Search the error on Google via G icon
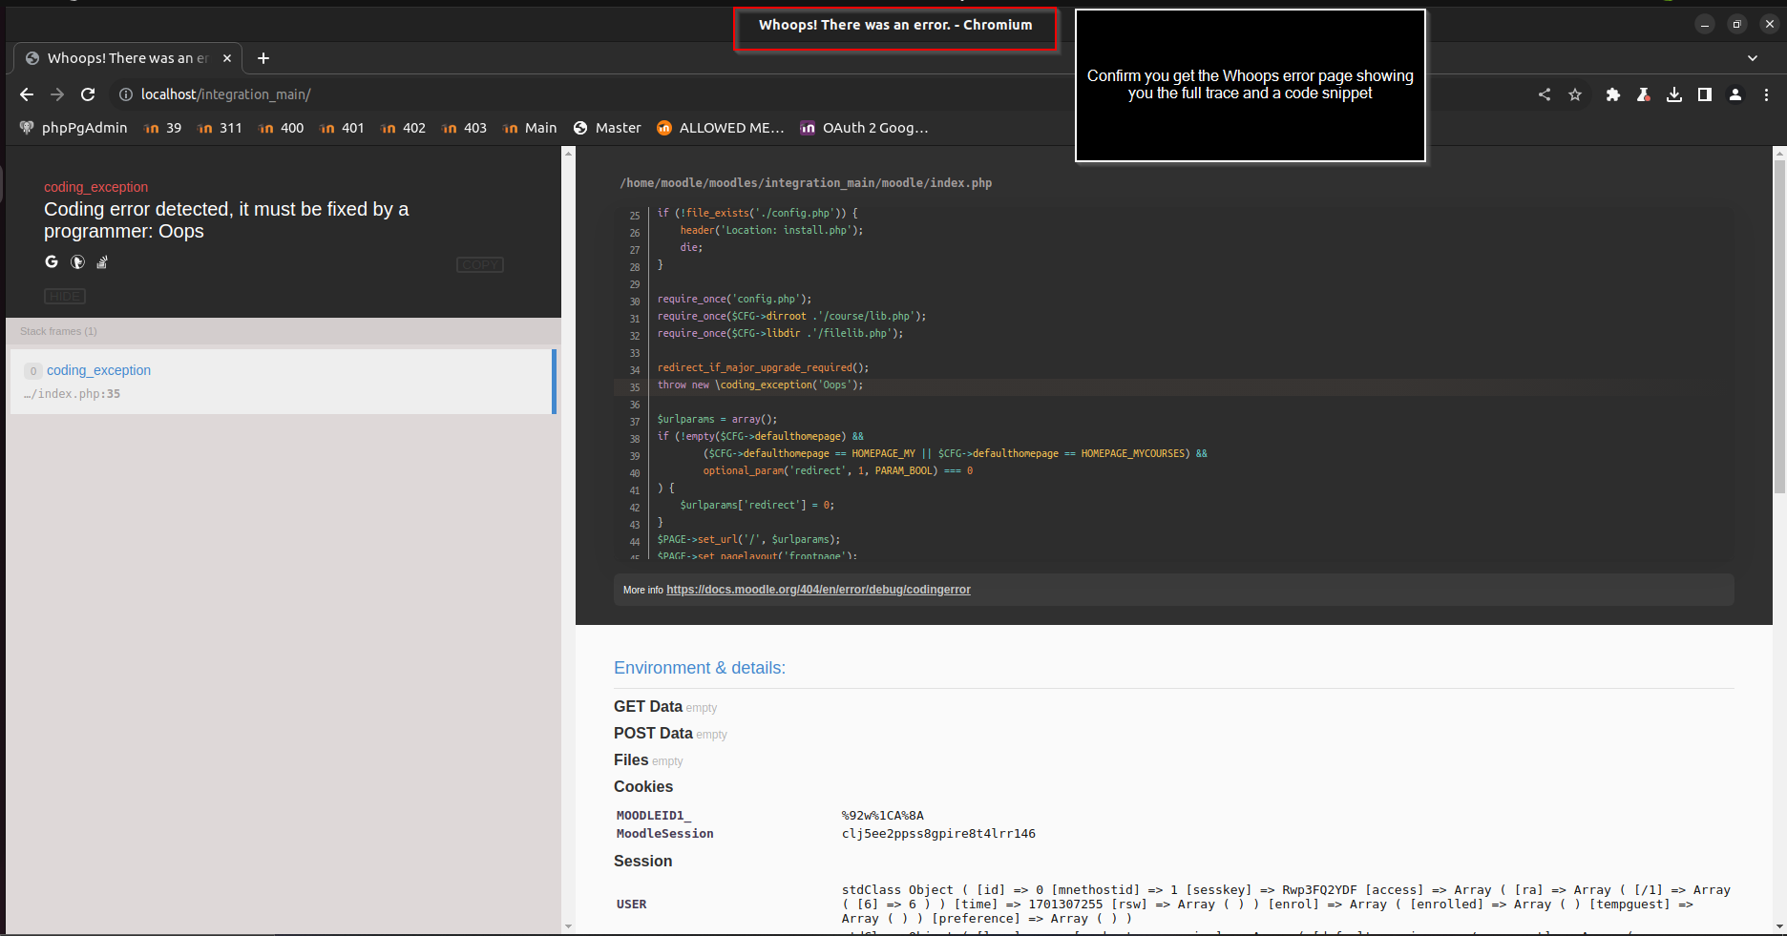 click(x=52, y=261)
